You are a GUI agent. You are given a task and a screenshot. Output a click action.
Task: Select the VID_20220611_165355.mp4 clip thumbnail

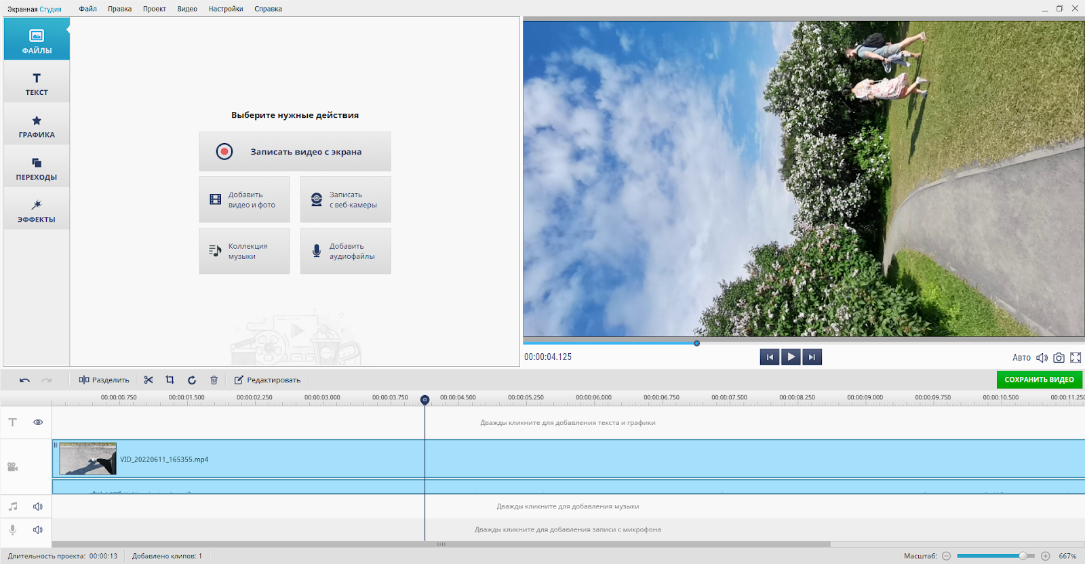pyautogui.click(x=87, y=459)
